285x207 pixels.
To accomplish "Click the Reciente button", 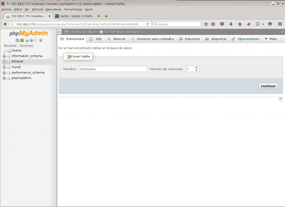I will tap(10, 46).
